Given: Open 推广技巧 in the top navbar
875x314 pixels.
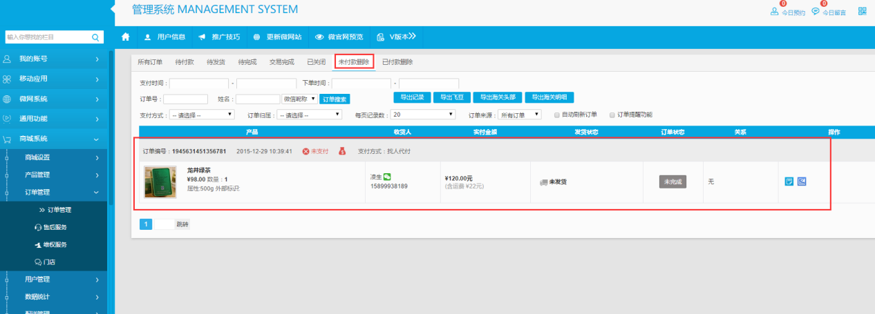Looking at the screenshot, I should point(219,37).
